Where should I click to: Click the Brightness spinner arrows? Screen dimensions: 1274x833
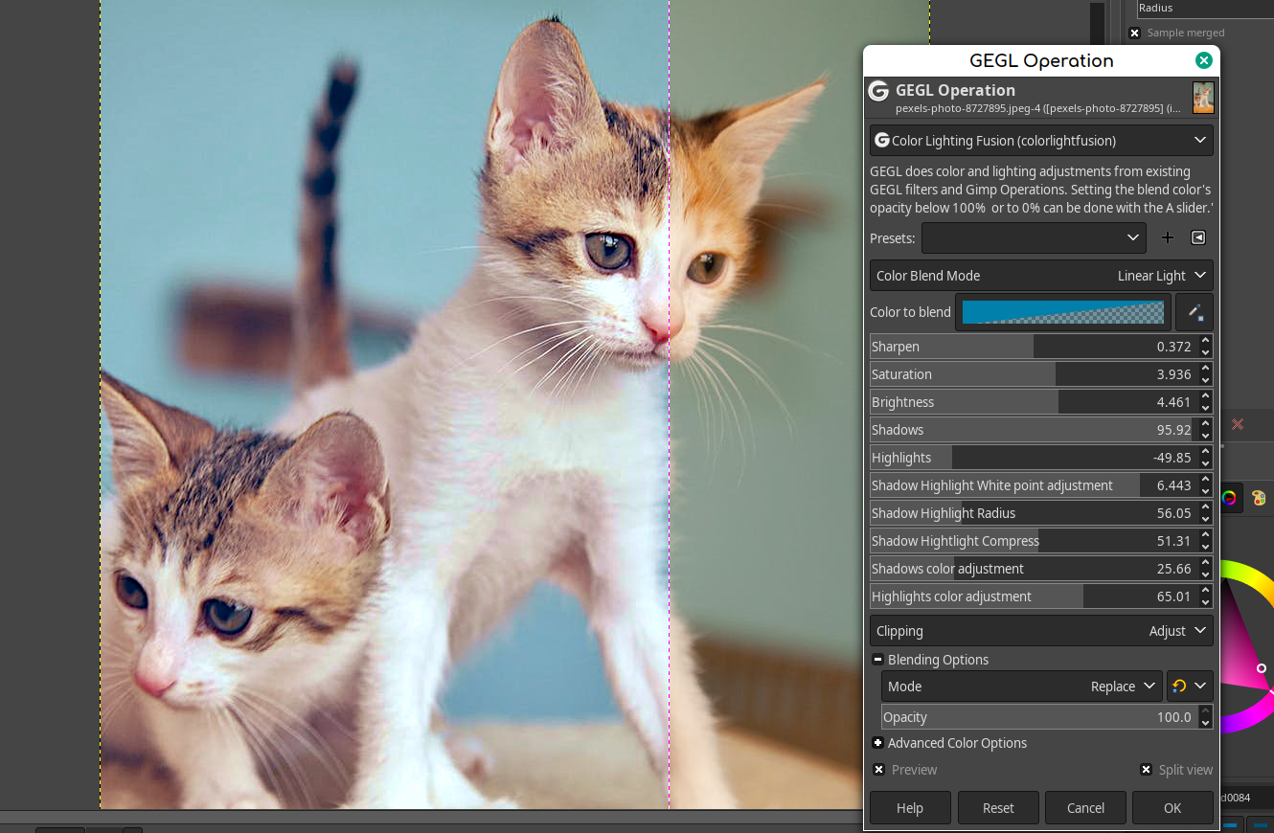point(1206,402)
